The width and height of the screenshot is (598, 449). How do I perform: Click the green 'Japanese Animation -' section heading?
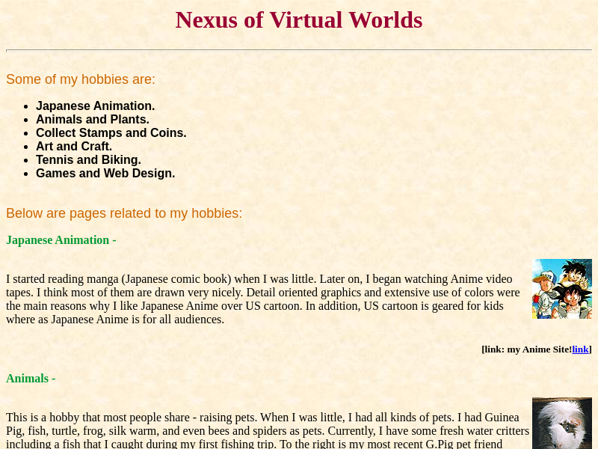click(x=61, y=240)
